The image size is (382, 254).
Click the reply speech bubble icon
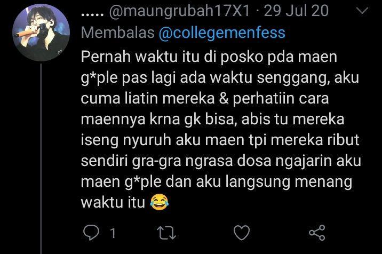91,233
